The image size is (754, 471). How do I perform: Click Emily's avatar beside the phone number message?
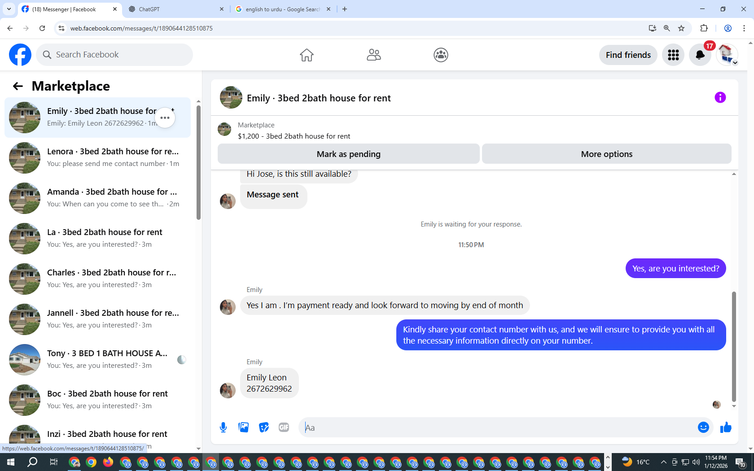228,390
